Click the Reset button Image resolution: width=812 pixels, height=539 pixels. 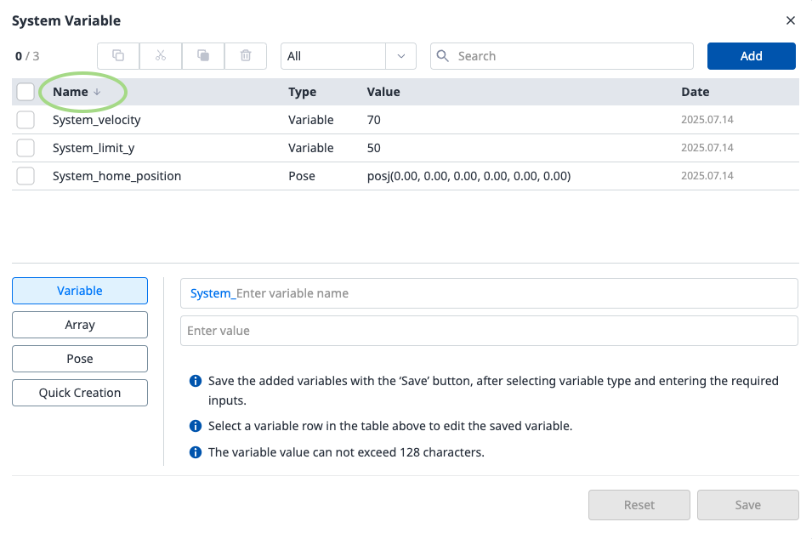click(639, 505)
